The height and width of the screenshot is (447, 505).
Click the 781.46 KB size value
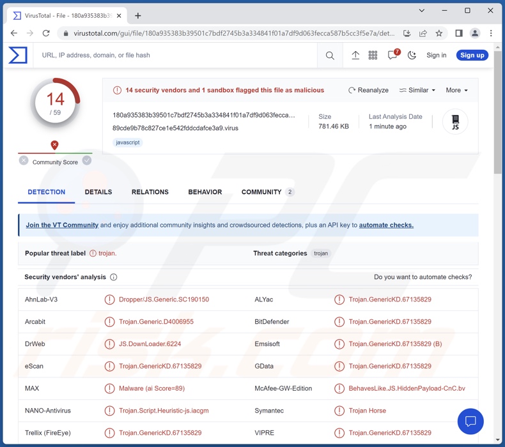pyautogui.click(x=333, y=126)
